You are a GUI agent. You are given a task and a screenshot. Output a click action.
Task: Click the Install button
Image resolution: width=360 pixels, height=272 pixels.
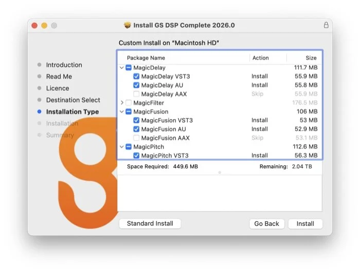pos(305,224)
